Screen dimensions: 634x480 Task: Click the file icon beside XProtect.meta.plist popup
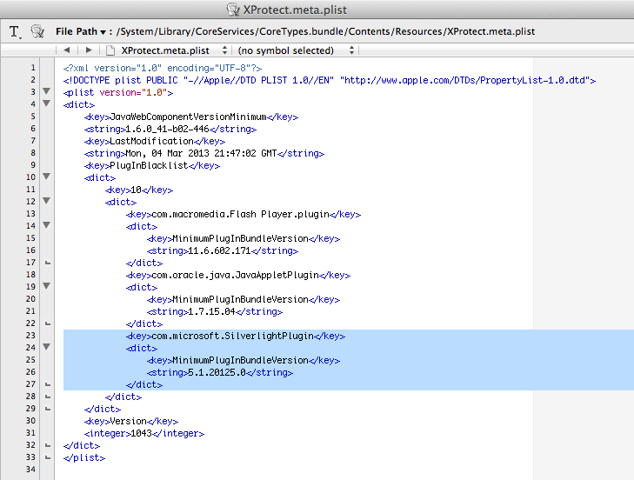pos(110,50)
